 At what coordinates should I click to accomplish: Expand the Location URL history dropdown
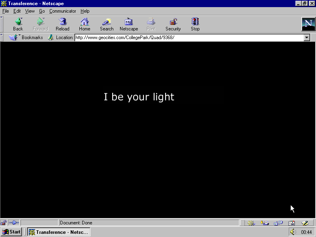307,38
